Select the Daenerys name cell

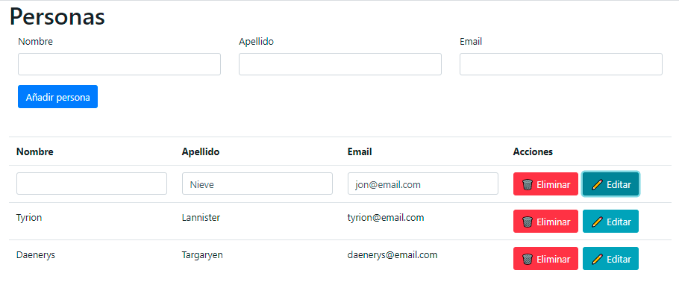36,254
